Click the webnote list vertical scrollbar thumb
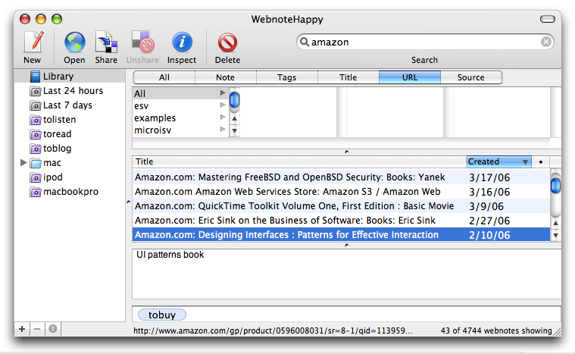 tap(555, 185)
